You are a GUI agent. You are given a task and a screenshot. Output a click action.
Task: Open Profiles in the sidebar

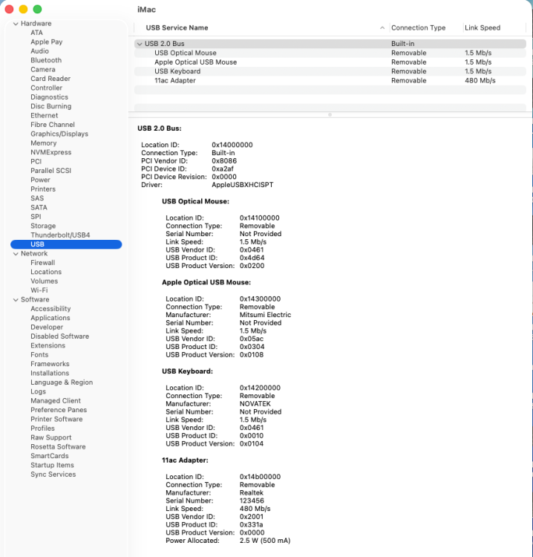click(x=42, y=429)
